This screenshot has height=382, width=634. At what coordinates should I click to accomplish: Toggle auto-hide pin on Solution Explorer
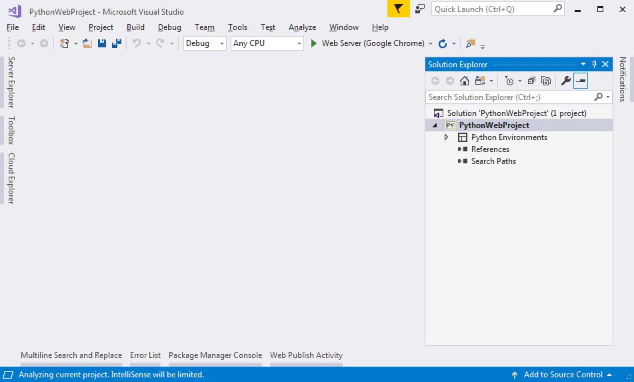pyautogui.click(x=594, y=64)
